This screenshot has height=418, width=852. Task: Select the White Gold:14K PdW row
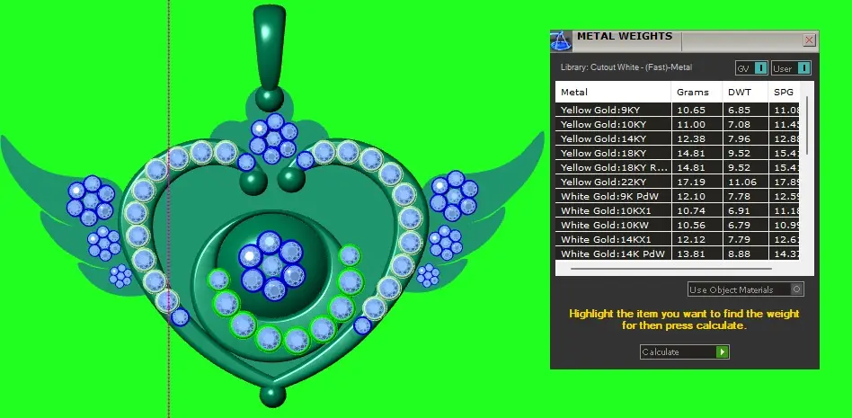(677, 253)
